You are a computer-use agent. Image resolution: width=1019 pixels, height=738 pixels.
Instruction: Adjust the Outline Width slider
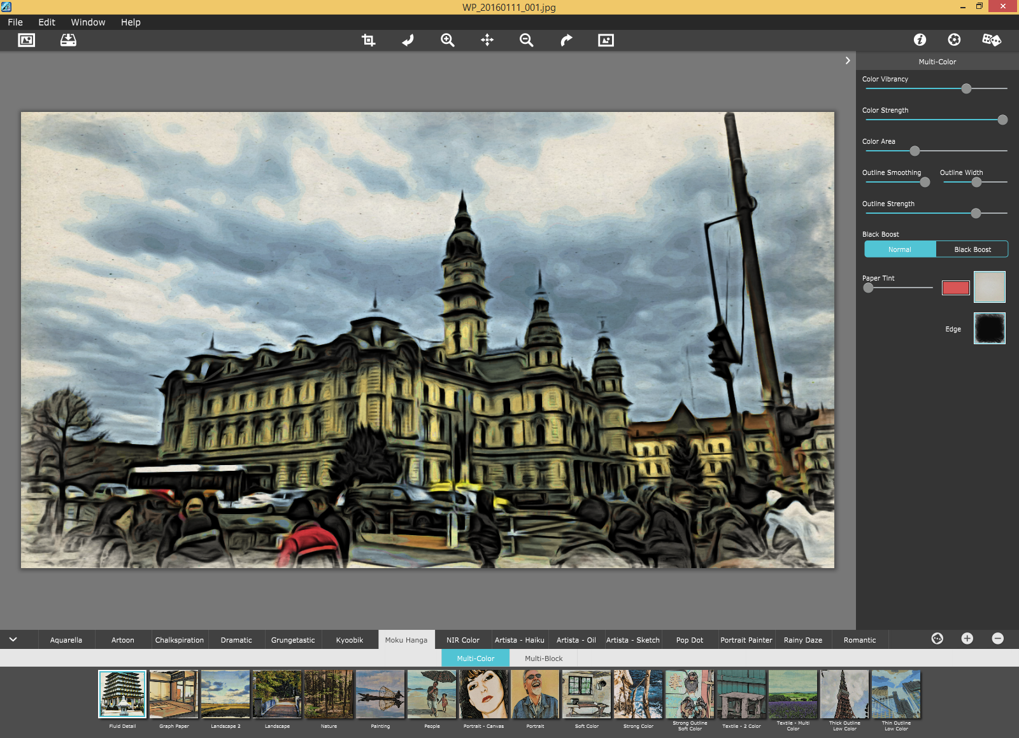click(976, 182)
